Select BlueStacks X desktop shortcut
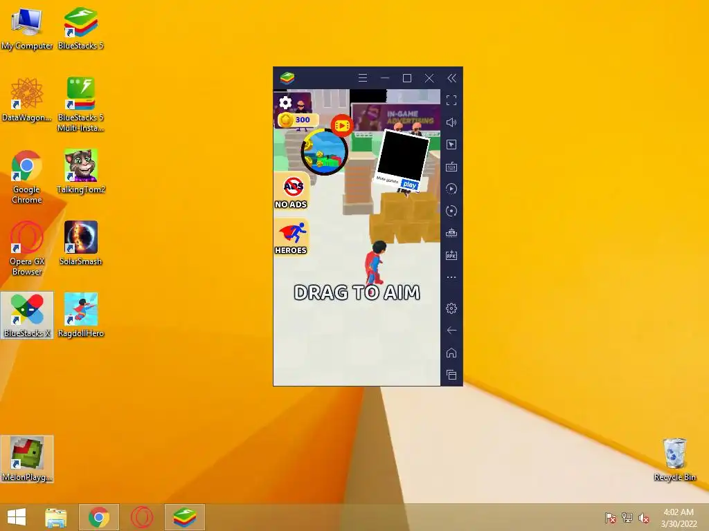The image size is (709, 531). [x=27, y=315]
